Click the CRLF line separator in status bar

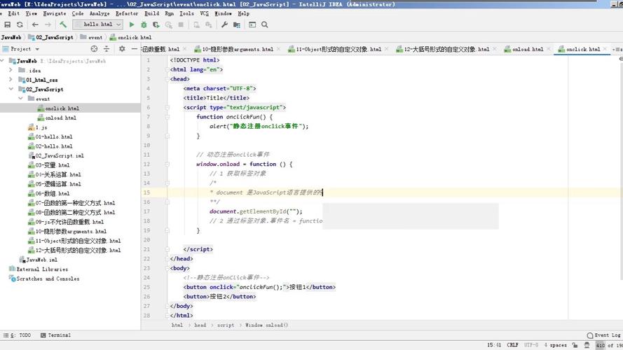point(512,345)
